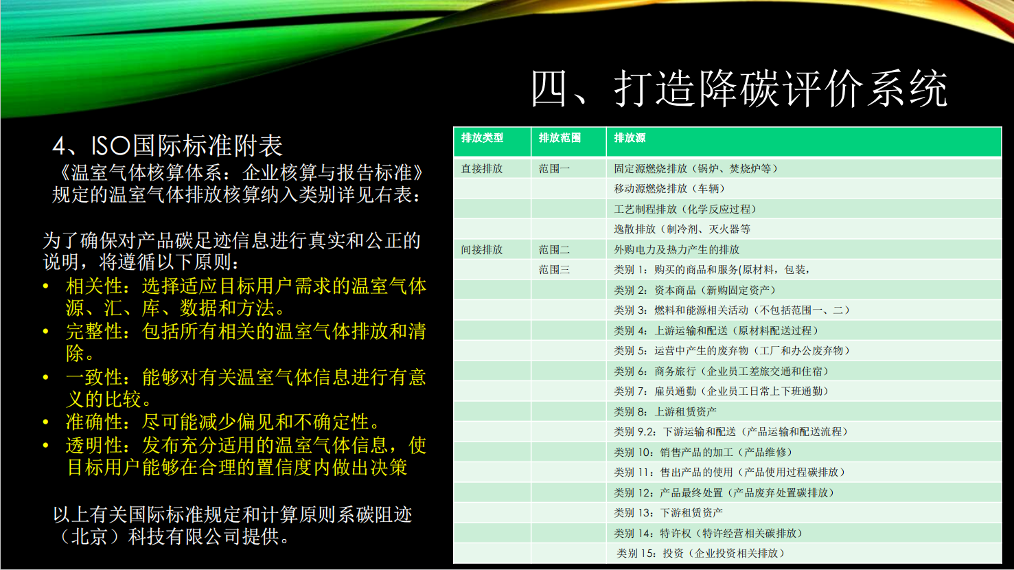Select the heading '4、ISO国际标准附表'

click(168, 146)
